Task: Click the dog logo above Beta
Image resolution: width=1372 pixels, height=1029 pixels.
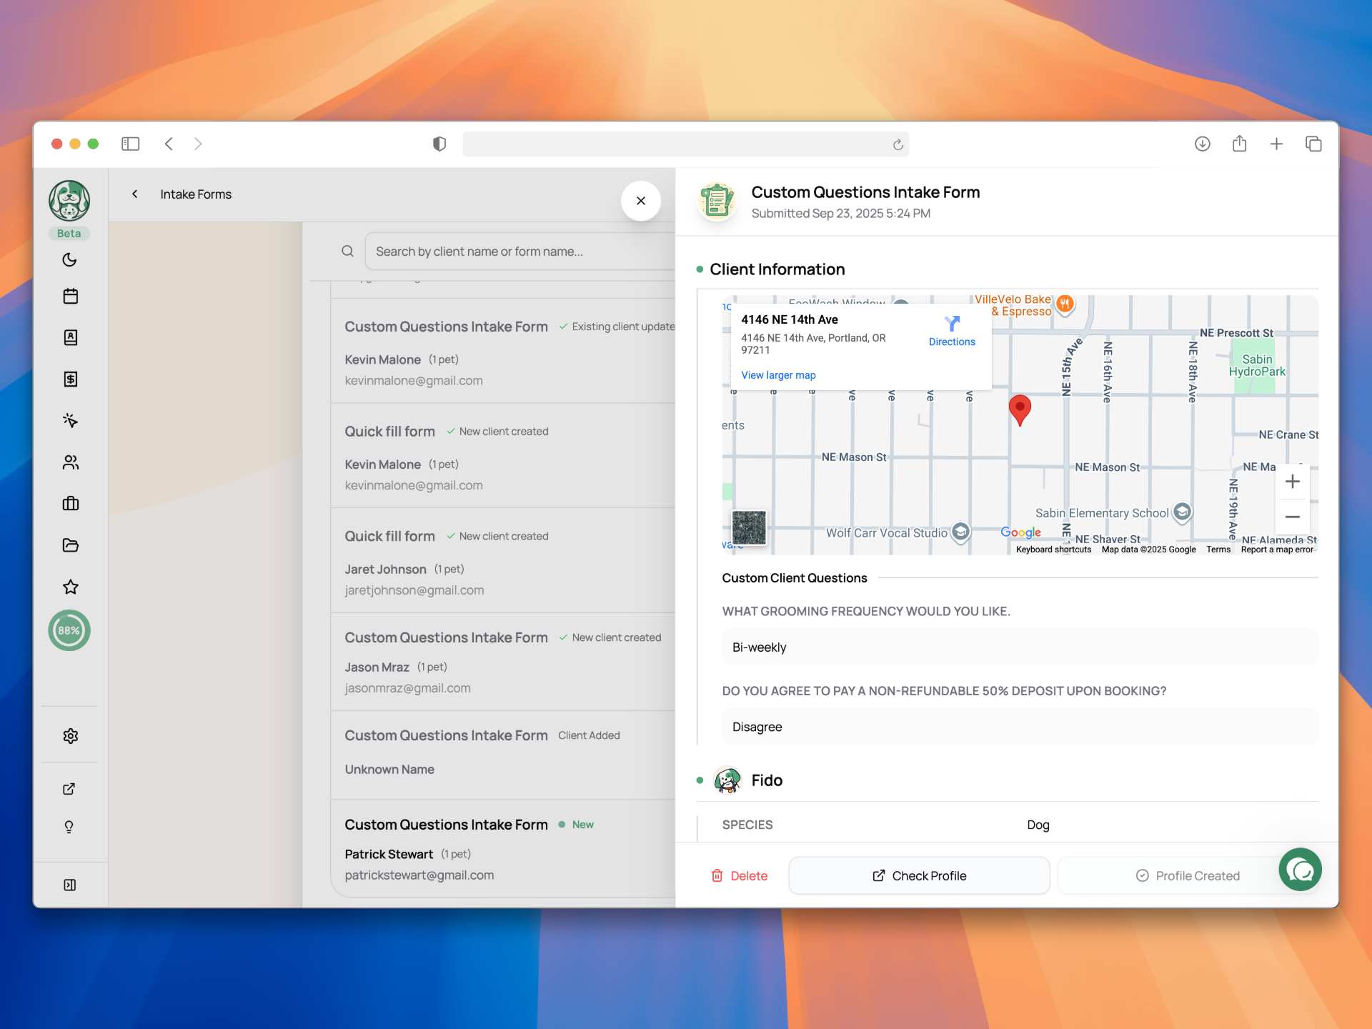Action: click(69, 200)
